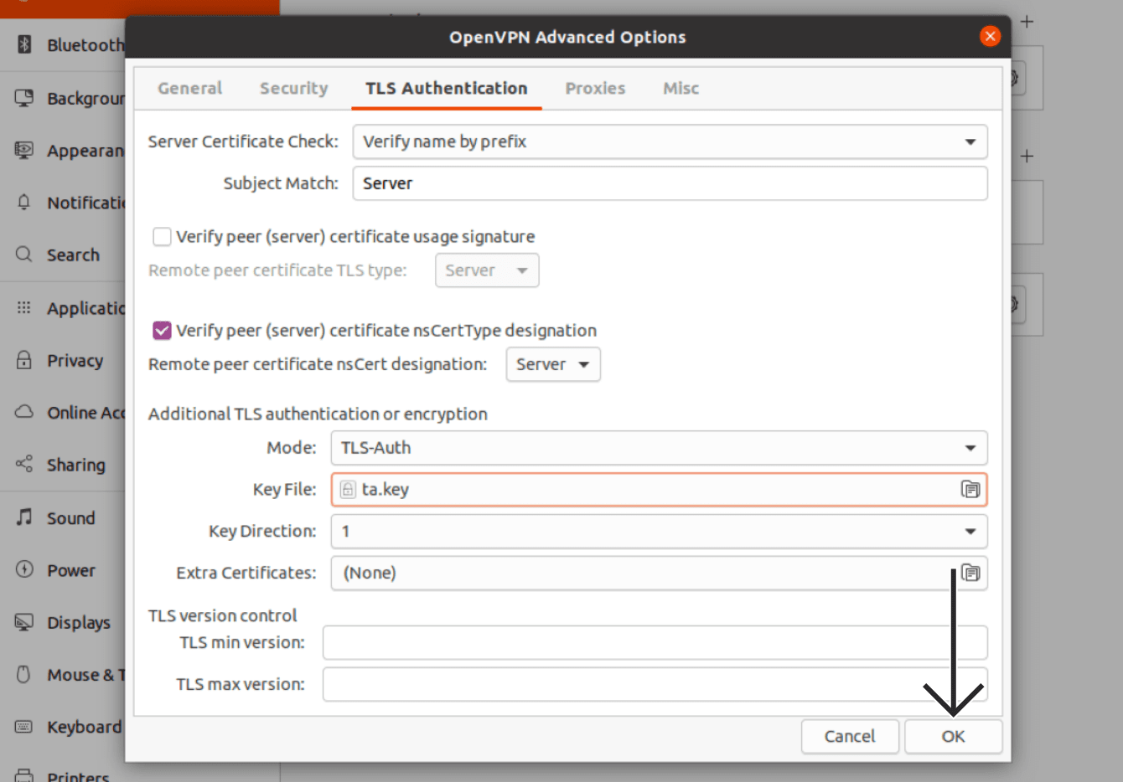
Task: Click the Notifications bell icon in sidebar
Action: 24,203
